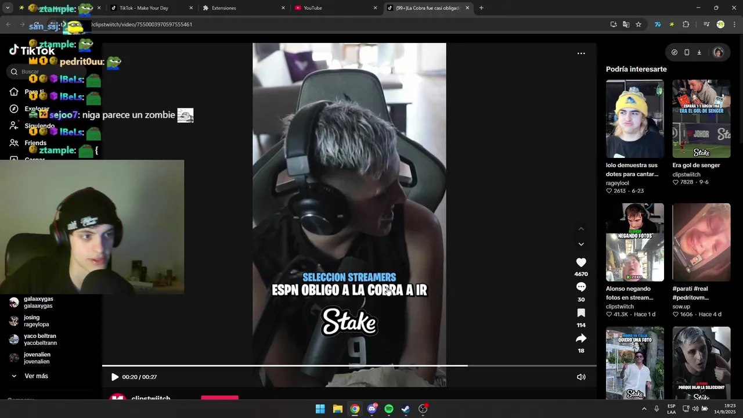The height and width of the screenshot is (418, 743).
Task: Open the Windows Start button
Action: pyautogui.click(x=320, y=409)
